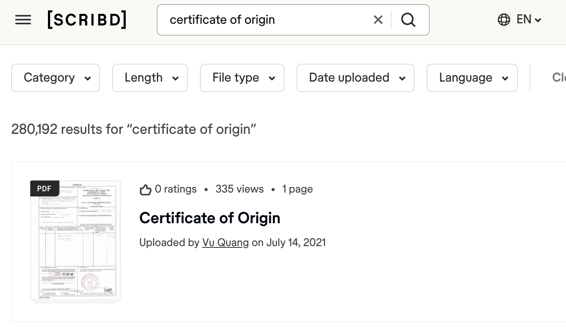Screen dimensions: 566x329
Task: Click the 335 views text
Action: click(x=239, y=189)
